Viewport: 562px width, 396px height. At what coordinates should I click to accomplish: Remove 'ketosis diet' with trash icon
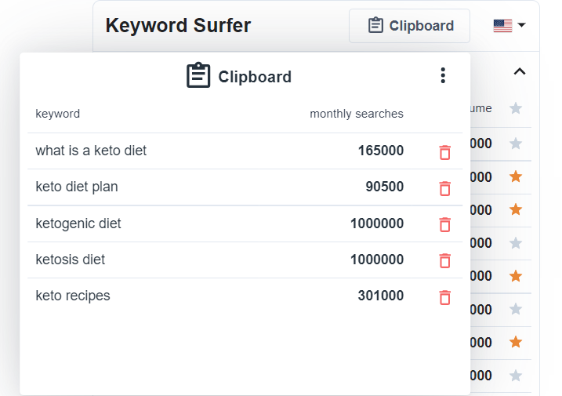tap(444, 260)
